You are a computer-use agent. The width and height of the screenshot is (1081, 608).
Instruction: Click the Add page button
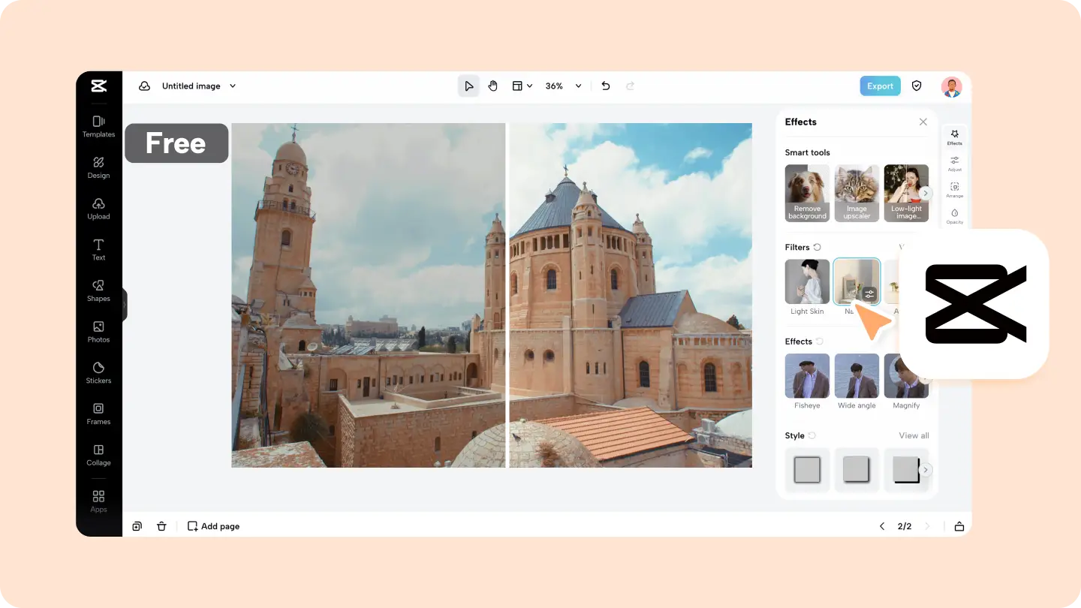[214, 526]
